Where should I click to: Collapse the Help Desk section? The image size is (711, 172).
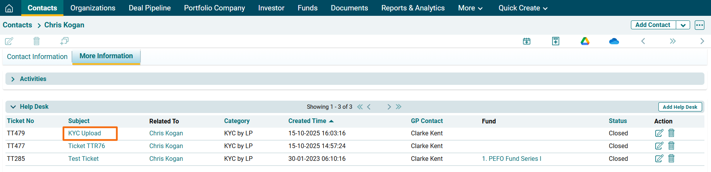click(x=13, y=107)
